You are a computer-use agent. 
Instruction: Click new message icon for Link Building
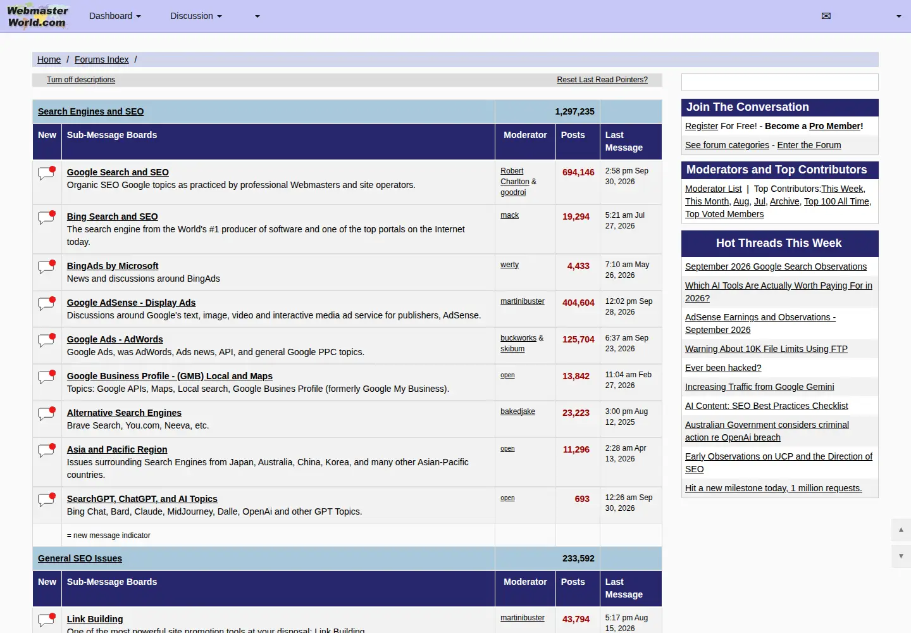[x=47, y=620]
